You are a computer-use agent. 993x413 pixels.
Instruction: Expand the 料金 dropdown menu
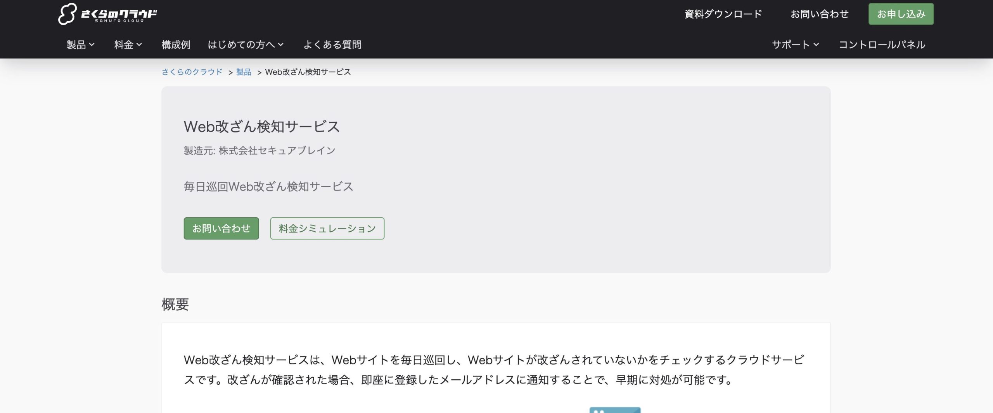tap(128, 45)
